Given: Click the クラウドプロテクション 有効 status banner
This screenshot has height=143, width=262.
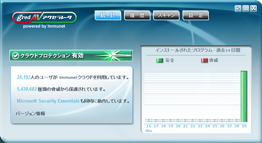Looking at the screenshot, I should tap(71, 55).
